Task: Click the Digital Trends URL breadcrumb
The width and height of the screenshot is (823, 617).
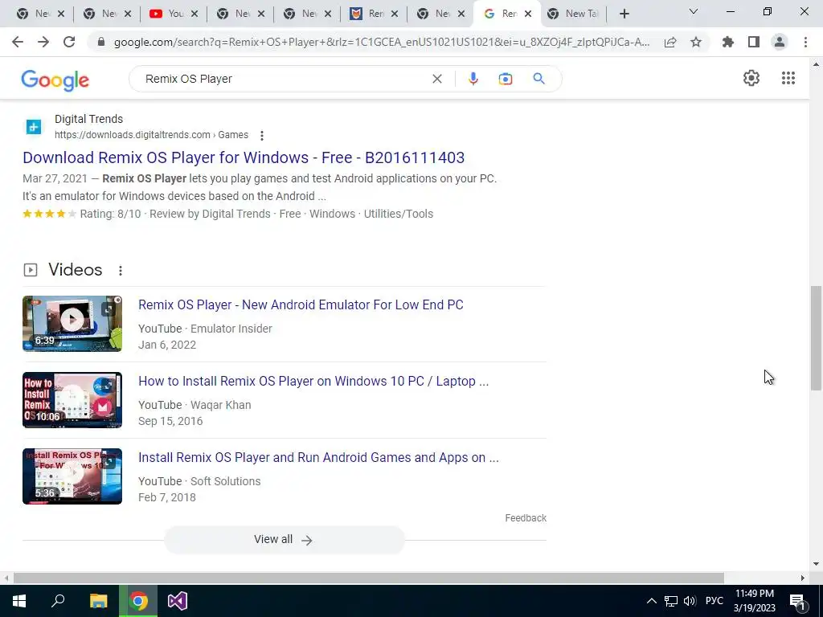Action: 151,135
